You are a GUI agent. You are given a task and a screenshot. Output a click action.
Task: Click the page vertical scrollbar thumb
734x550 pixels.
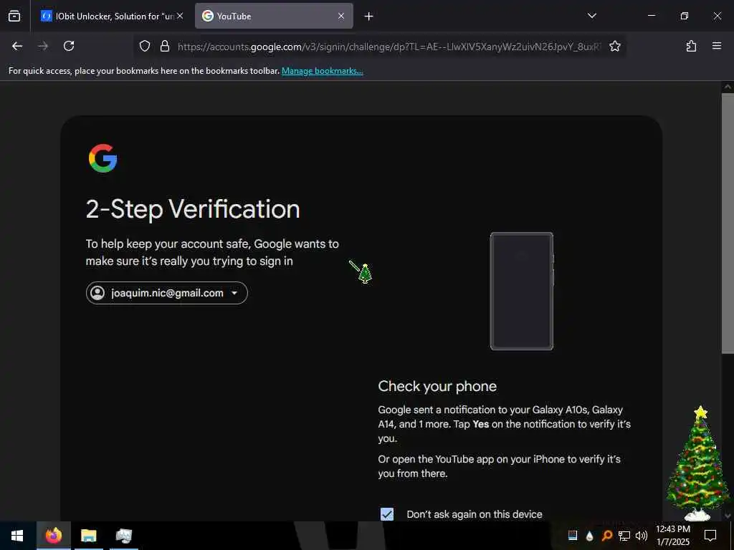pos(728,223)
